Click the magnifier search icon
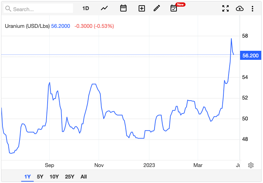The width and height of the screenshot is (263, 183). [8, 9]
